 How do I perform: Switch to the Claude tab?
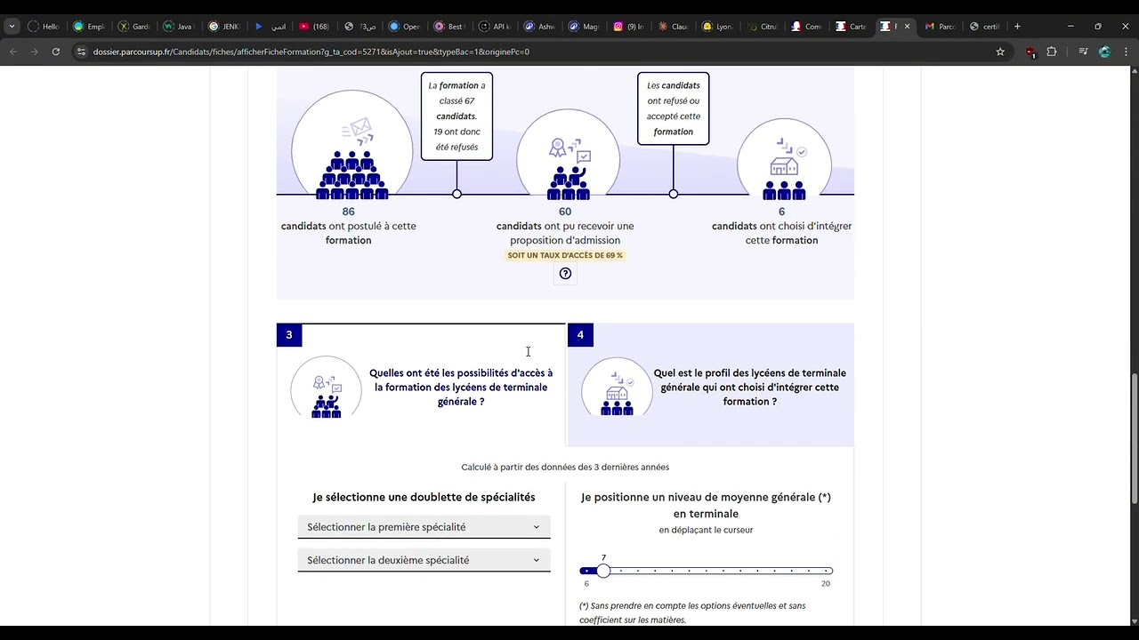[674, 27]
